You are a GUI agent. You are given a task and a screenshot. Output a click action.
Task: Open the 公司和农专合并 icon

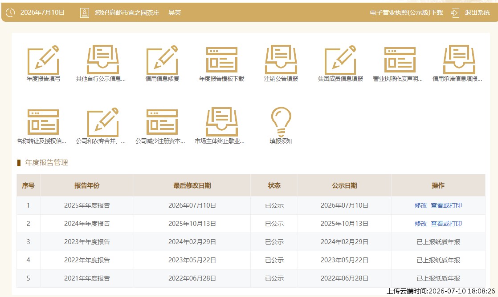[102, 122]
